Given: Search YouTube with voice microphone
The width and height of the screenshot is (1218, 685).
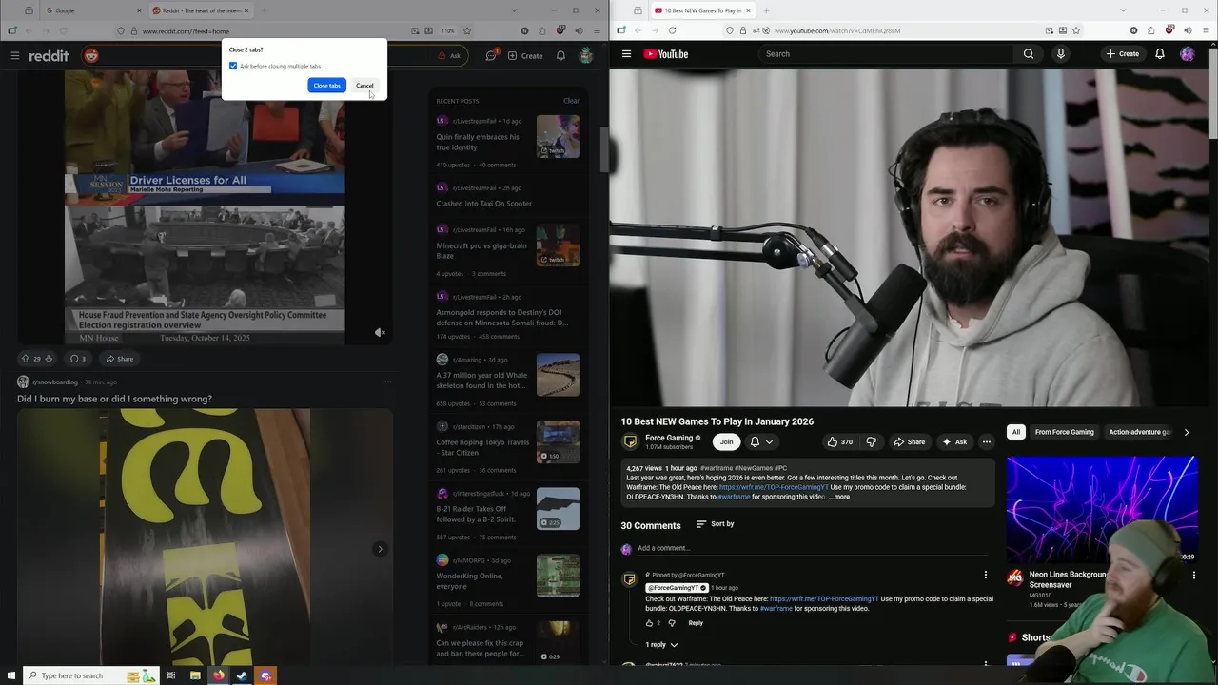Looking at the screenshot, I should coord(1060,54).
